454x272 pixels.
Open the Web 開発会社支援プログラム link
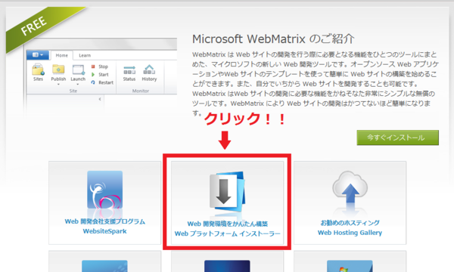[x=105, y=221]
